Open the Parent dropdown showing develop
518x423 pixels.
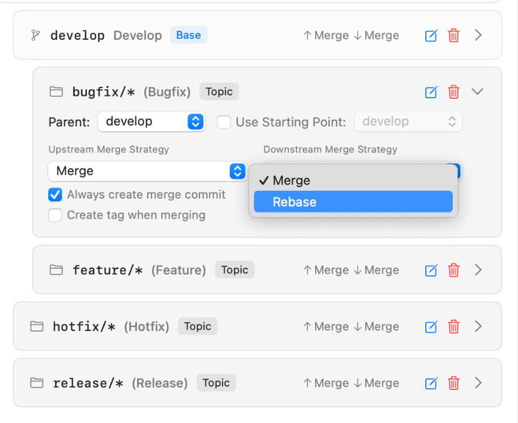click(x=151, y=122)
